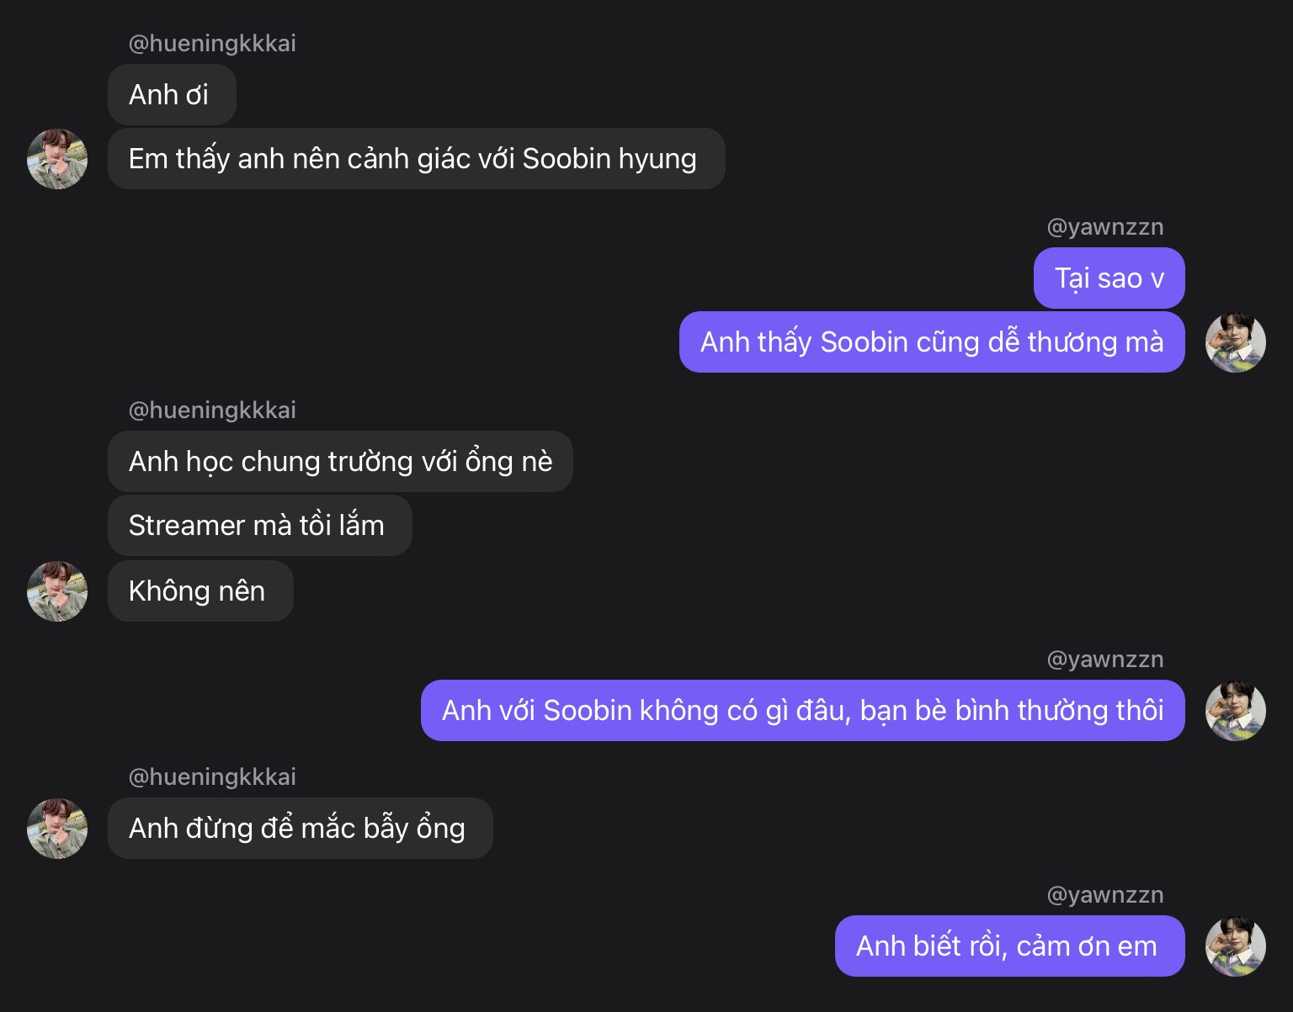The width and height of the screenshot is (1293, 1012).
Task: Click avatar beside 'bạn bè bình thường thôi' message
Action: pyautogui.click(x=1236, y=711)
